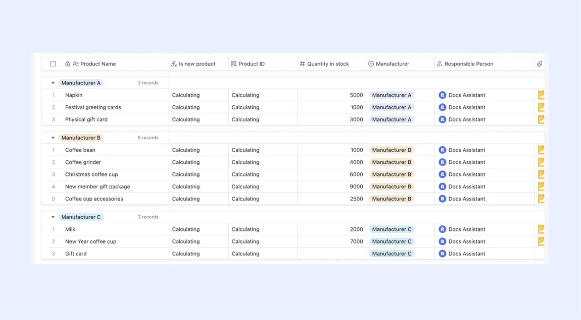Open the Product Name column header
Image resolution: width=581 pixels, height=320 pixels.
pyautogui.click(x=105, y=64)
